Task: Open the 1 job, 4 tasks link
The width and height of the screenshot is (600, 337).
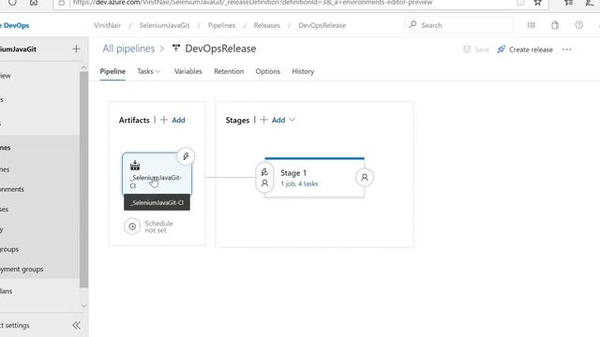Action: pyautogui.click(x=299, y=183)
